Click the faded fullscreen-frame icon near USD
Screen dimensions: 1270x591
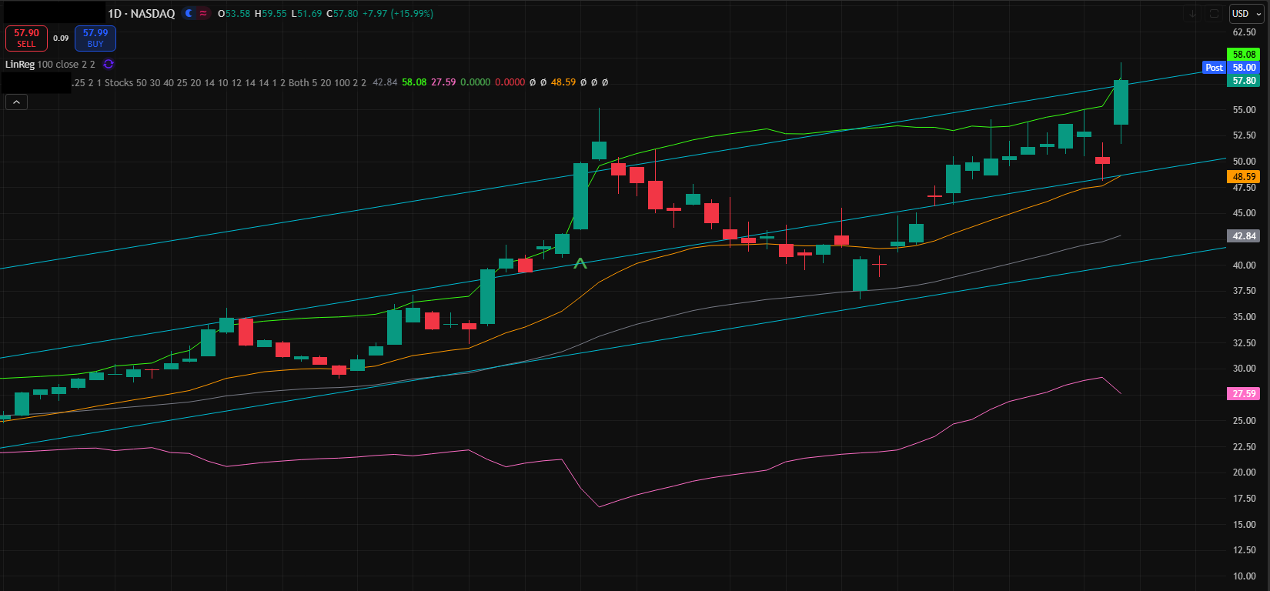pyautogui.click(x=1214, y=14)
